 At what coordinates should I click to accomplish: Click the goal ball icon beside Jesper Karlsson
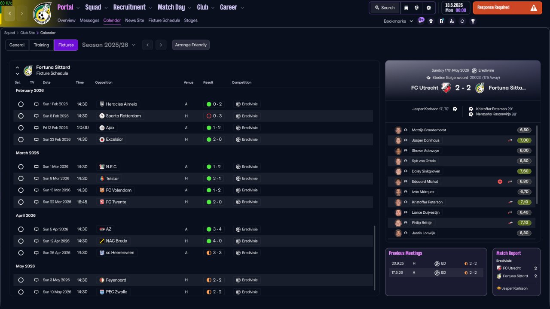click(x=455, y=109)
